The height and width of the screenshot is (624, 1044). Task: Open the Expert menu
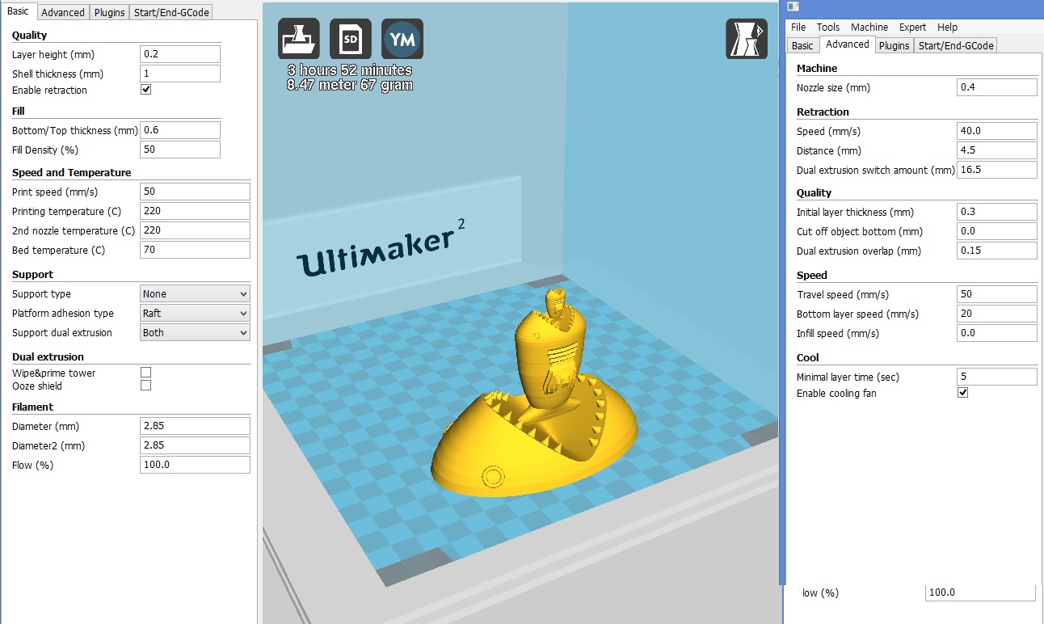pos(913,27)
